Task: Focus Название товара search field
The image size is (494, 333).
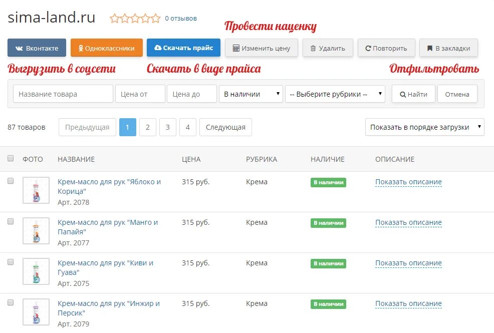Action: [x=63, y=94]
